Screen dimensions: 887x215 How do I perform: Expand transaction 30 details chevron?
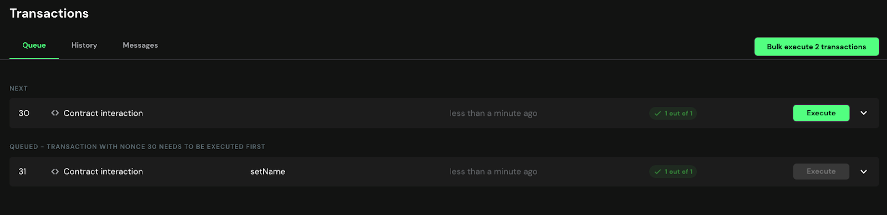[x=864, y=113]
